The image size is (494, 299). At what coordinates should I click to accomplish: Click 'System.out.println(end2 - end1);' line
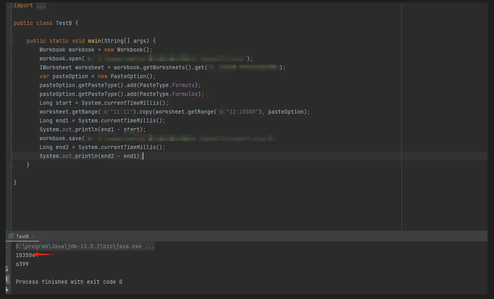tap(91, 156)
